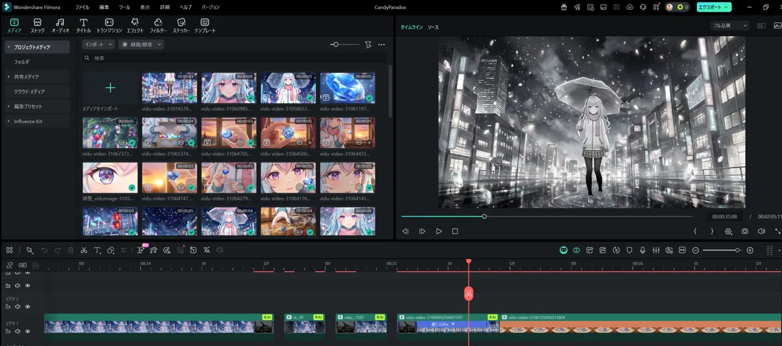The width and height of the screenshot is (782, 346).
Task: Click the undo arrow in timeline toolbar
Action: (x=44, y=250)
